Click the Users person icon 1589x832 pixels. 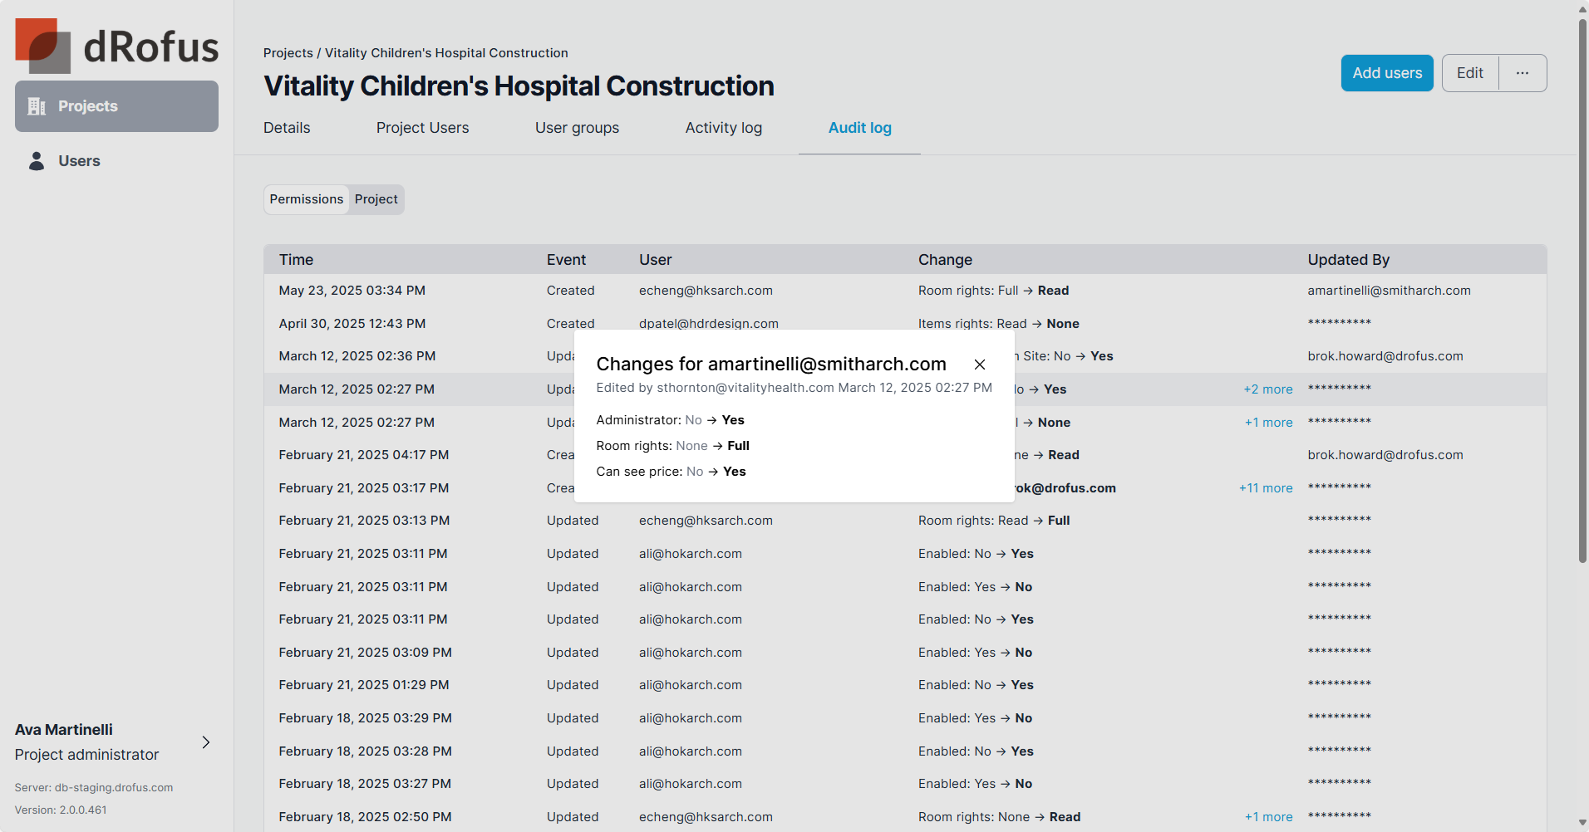(37, 161)
